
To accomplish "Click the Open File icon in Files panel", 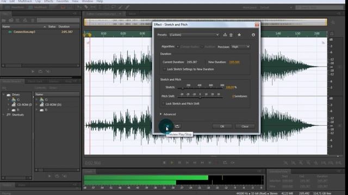I will [x=4, y=21].
